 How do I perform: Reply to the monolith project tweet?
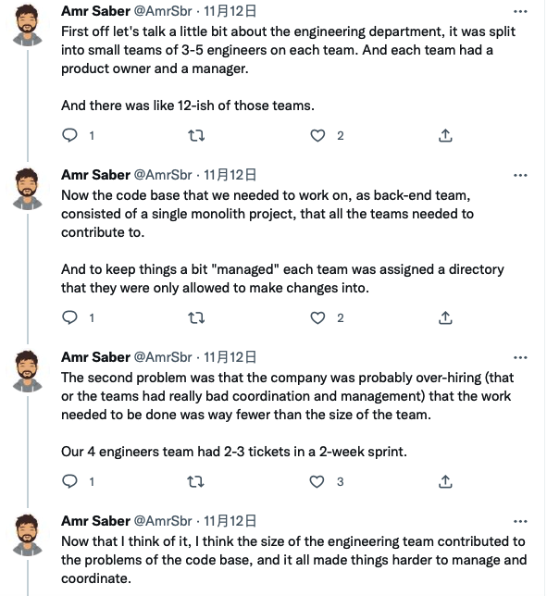(x=69, y=317)
